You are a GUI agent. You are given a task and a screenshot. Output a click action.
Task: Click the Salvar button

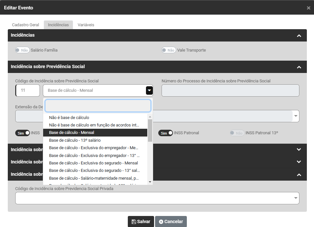141,221
